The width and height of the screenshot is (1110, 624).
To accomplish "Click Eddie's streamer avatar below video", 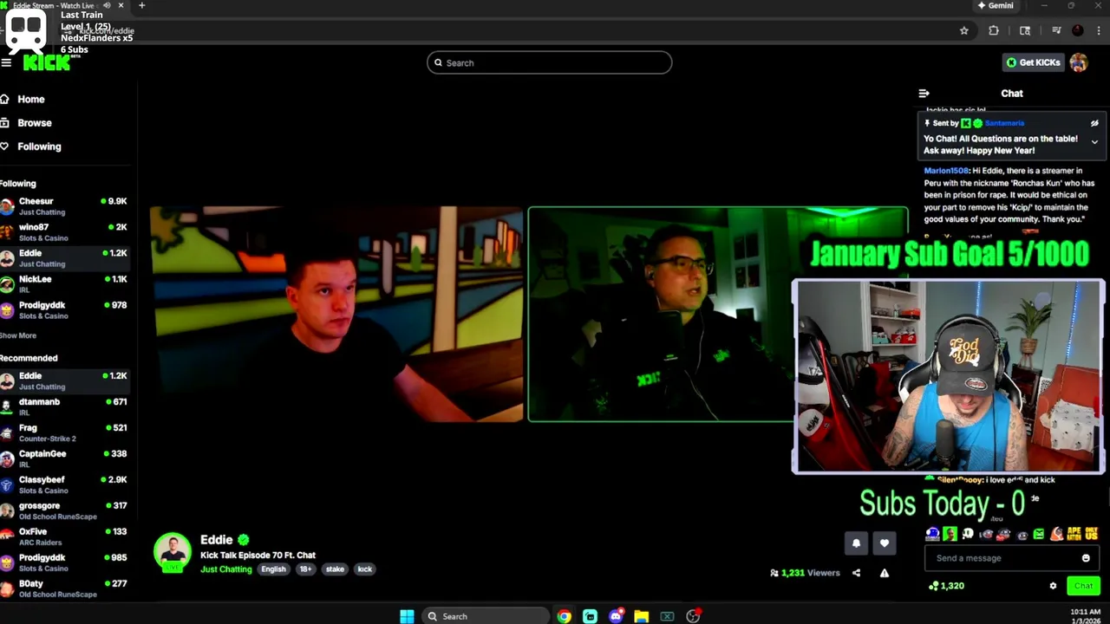I will (x=173, y=553).
